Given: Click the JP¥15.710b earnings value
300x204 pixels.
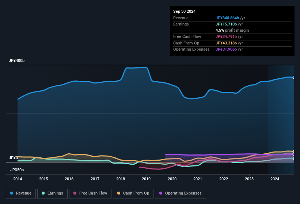Looking at the screenshot, I should pos(226,24).
